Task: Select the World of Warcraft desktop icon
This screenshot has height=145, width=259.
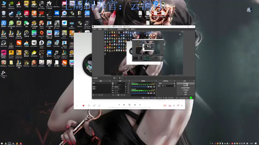Action: pos(27,53)
